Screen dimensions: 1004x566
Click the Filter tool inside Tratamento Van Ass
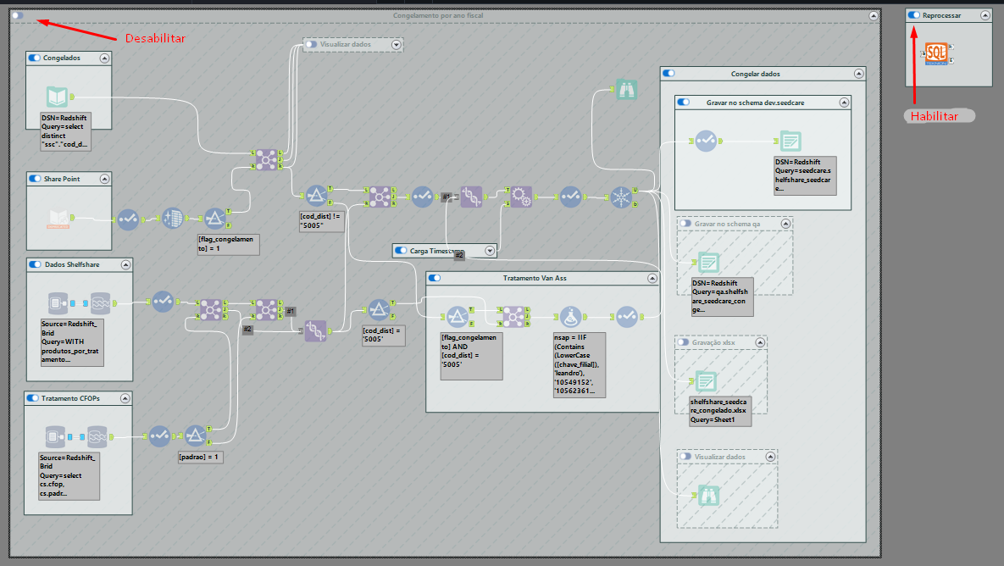click(x=458, y=316)
